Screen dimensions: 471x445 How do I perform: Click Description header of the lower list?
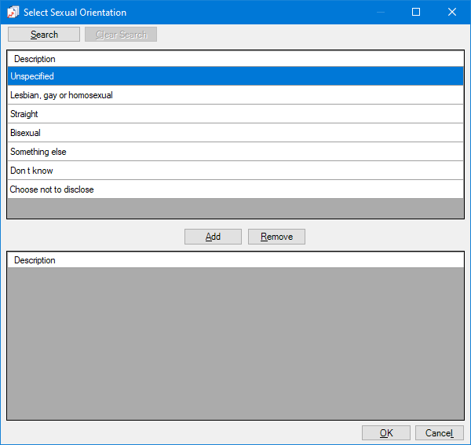35,260
